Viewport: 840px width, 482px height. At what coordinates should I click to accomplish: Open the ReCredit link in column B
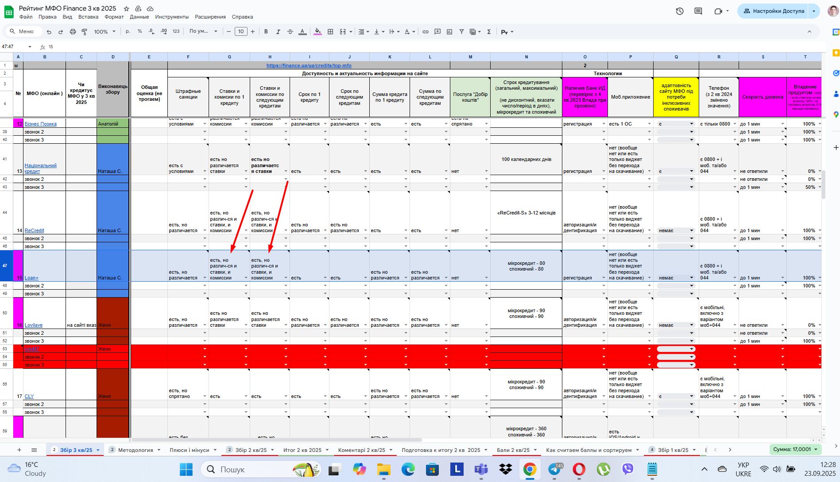pyautogui.click(x=34, y=230)
